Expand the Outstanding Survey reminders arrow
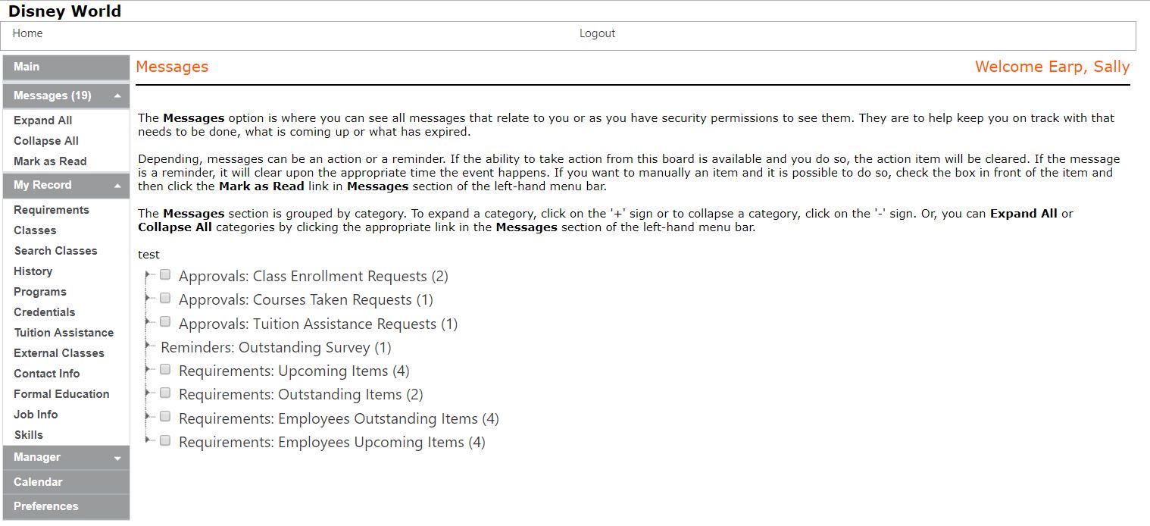 click(147, 346)
